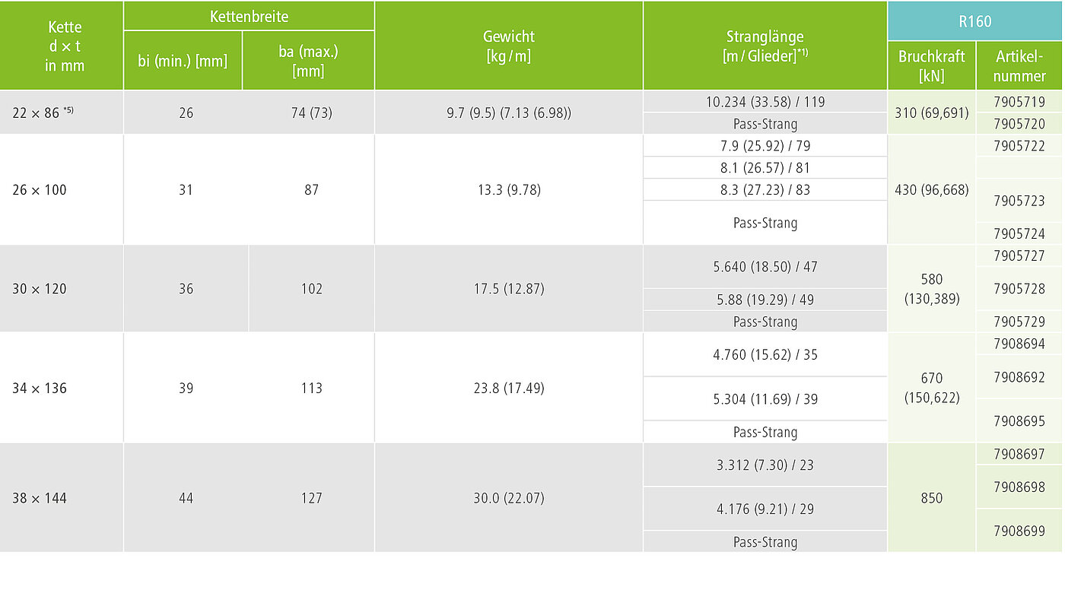Click the 30 × 120 chain cell
The width and height of the screenshot is (1065, 606).
point(62,289)
